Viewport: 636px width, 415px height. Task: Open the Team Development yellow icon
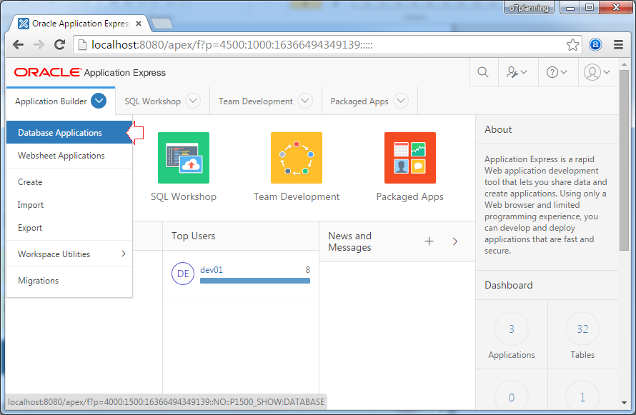(297, 158)
